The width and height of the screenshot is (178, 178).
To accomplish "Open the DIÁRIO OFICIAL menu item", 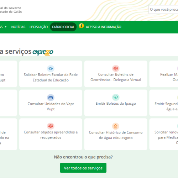I will pyautogui.click(x=63, y=27).
